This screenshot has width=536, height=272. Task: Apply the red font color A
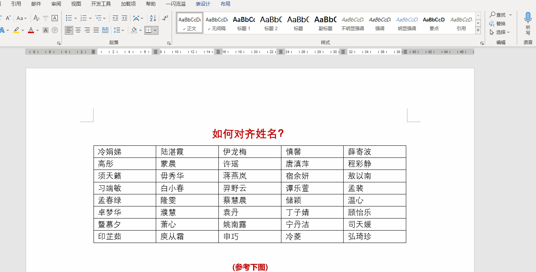tap(31, 30)
